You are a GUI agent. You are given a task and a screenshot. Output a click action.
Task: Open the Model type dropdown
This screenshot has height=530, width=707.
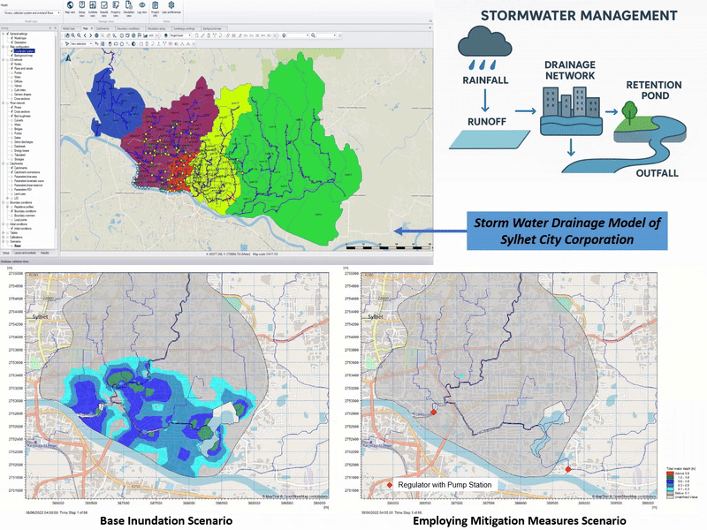[30, 12]
